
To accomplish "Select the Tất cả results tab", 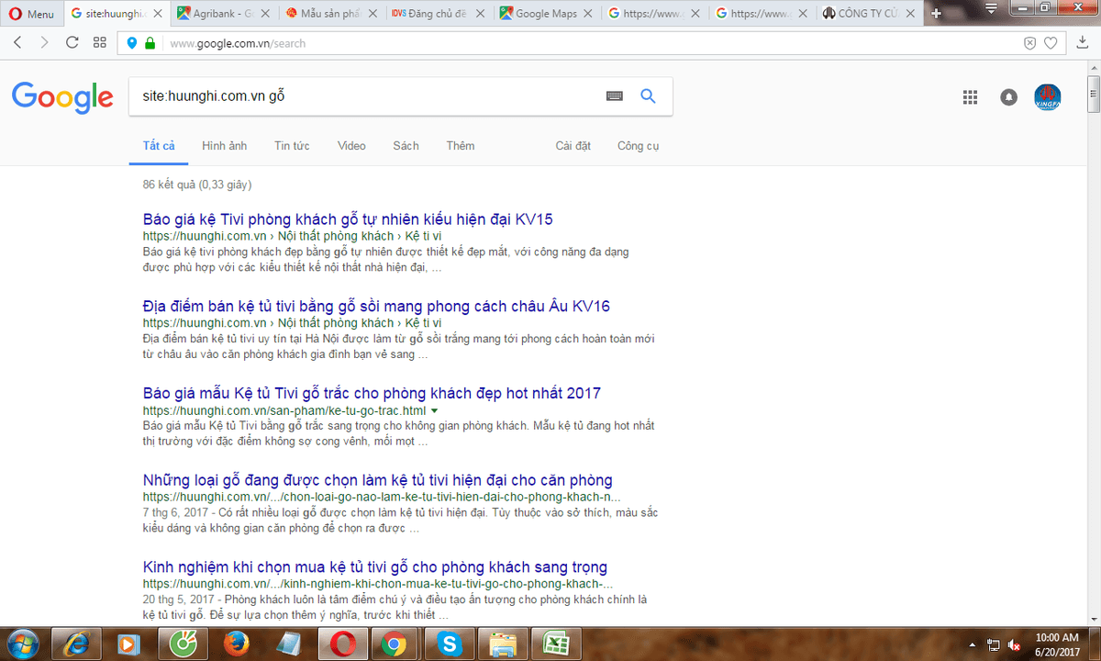I will 159,146.
